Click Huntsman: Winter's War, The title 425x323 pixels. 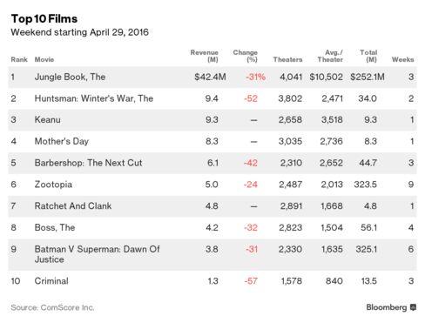[94, 98]
